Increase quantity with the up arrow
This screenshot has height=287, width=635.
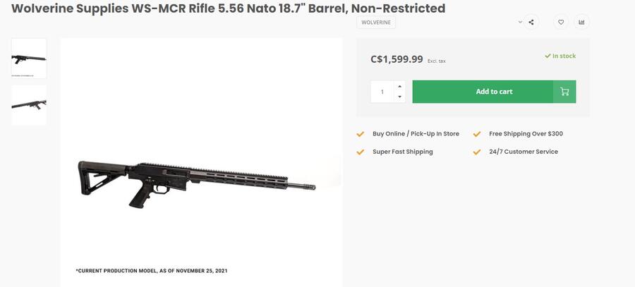[400, 86]
